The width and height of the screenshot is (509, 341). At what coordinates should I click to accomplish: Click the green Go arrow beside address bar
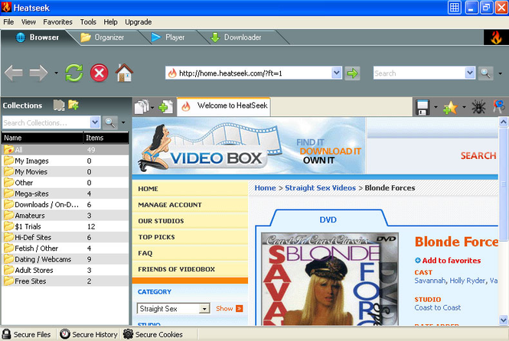(x=352, y=73)
